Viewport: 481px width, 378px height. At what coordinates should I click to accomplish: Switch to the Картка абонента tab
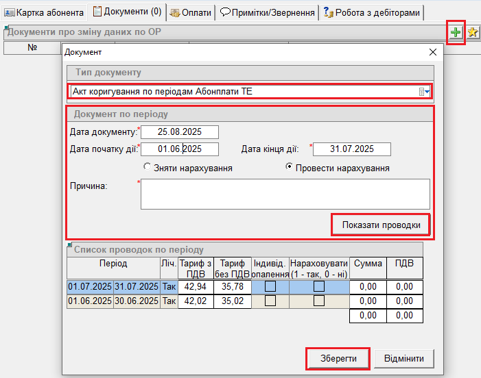[45, 12]
